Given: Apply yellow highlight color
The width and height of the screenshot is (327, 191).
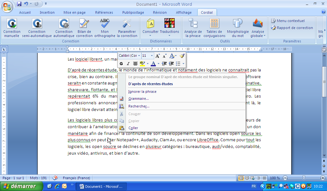Looking at the screenshot, I should pos(142,63).
